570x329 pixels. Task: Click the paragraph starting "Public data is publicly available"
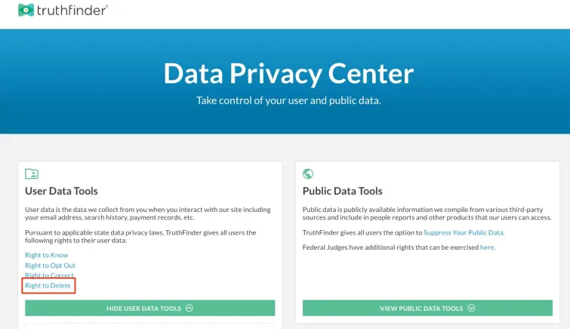pos(427,214)
